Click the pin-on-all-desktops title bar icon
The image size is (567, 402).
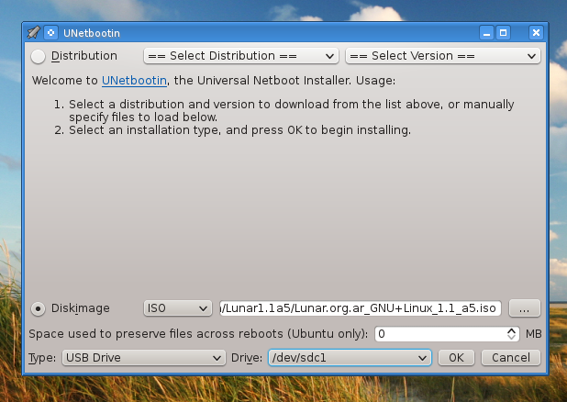click(x=50, y=32)
